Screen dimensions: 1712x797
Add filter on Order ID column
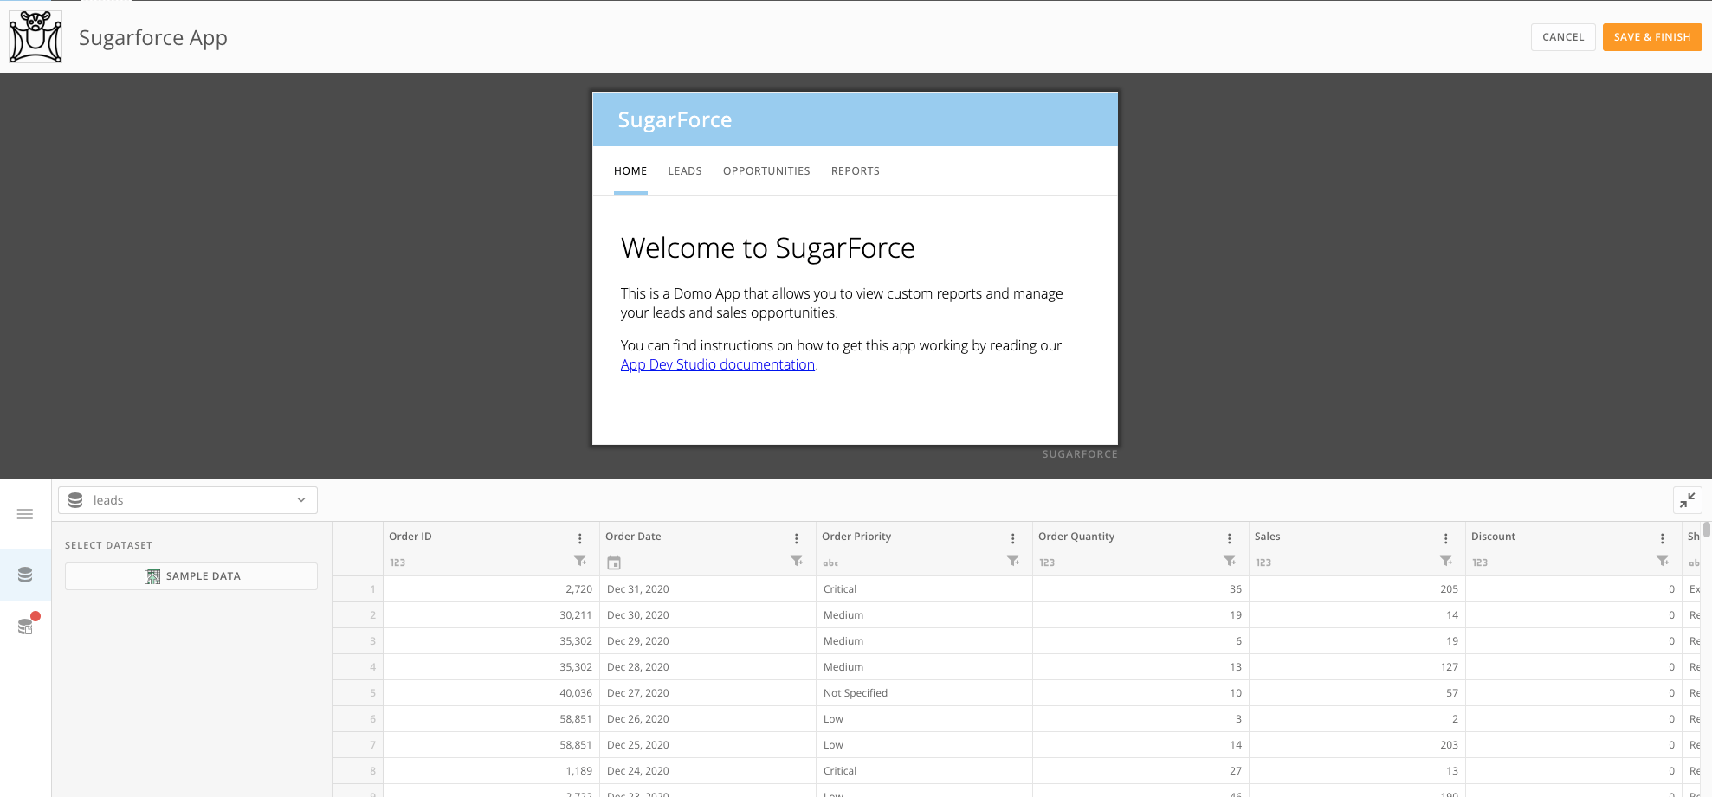(x=580, y=561)
